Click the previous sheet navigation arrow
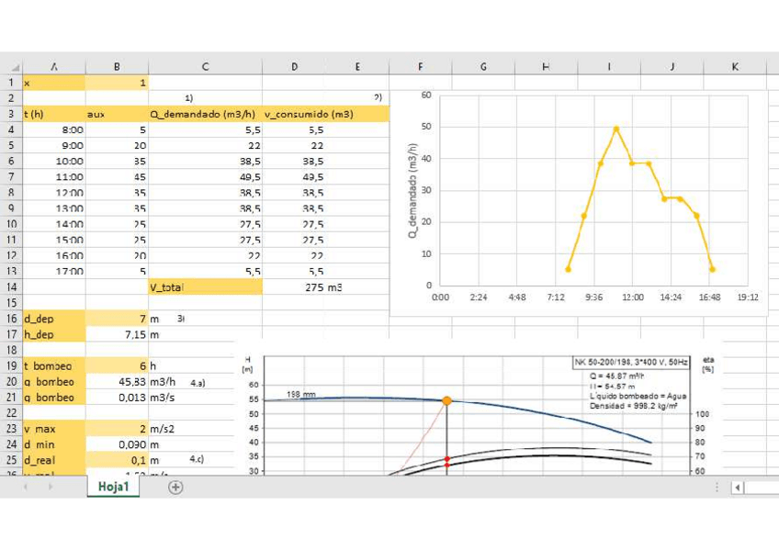Image resolution: width=779 pixels, height=550 pixels. click(x=25, y=488)
